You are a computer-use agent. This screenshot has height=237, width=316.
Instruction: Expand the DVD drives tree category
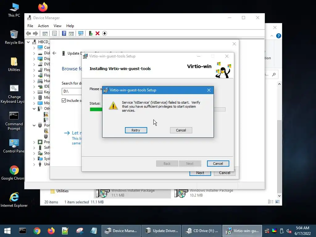[34, 64]
